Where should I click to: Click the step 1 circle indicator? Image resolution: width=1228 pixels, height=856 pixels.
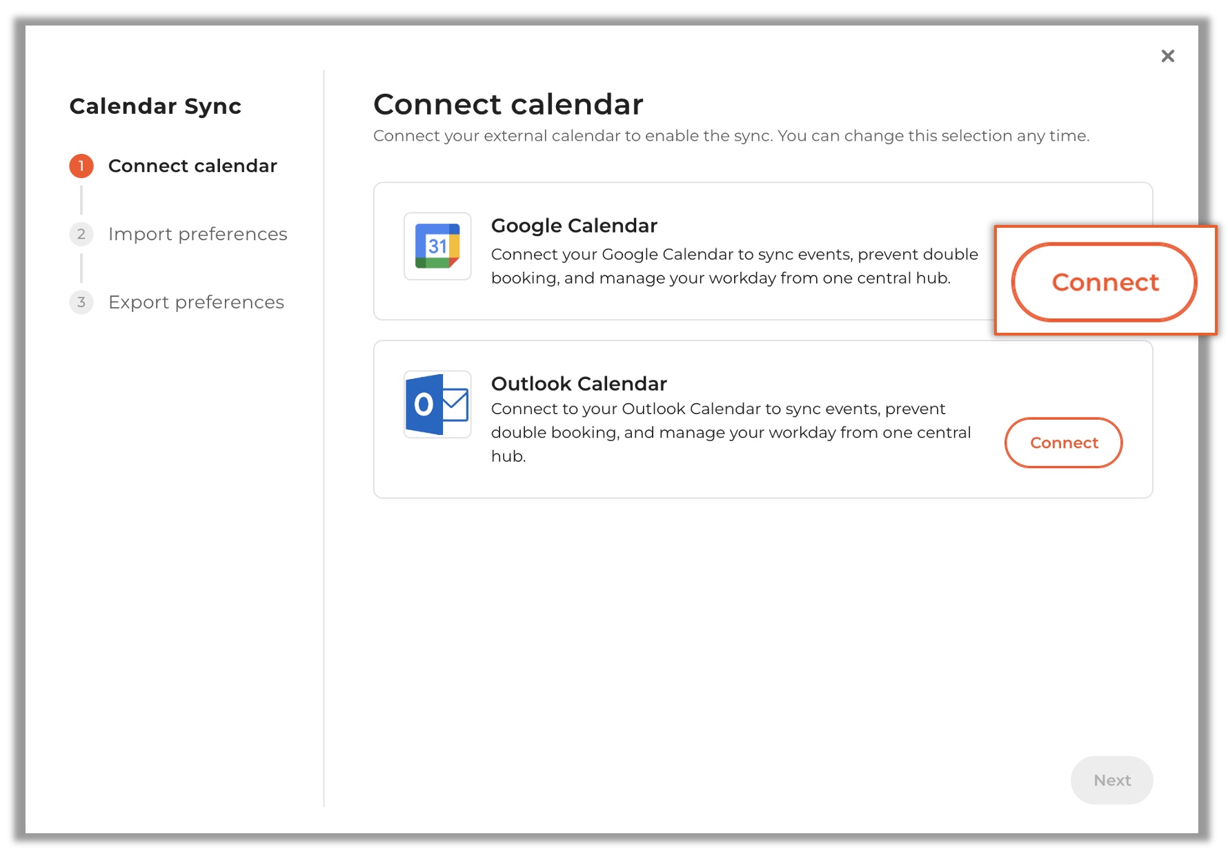coord(81,166)
